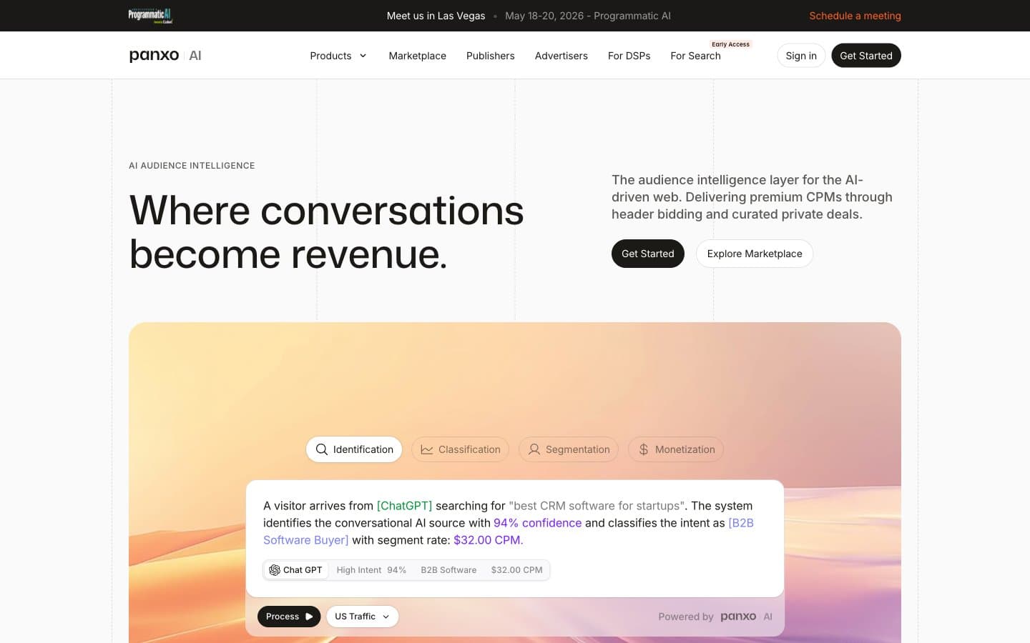The width and height of the screenshot is (1030, 643).
Task: Click the dollar icon on Monetization
Action: (x=644, y=449)
